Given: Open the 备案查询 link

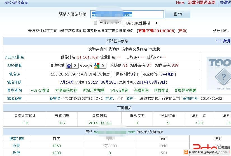Looking at the screenshot, I should tap(141, 90).
